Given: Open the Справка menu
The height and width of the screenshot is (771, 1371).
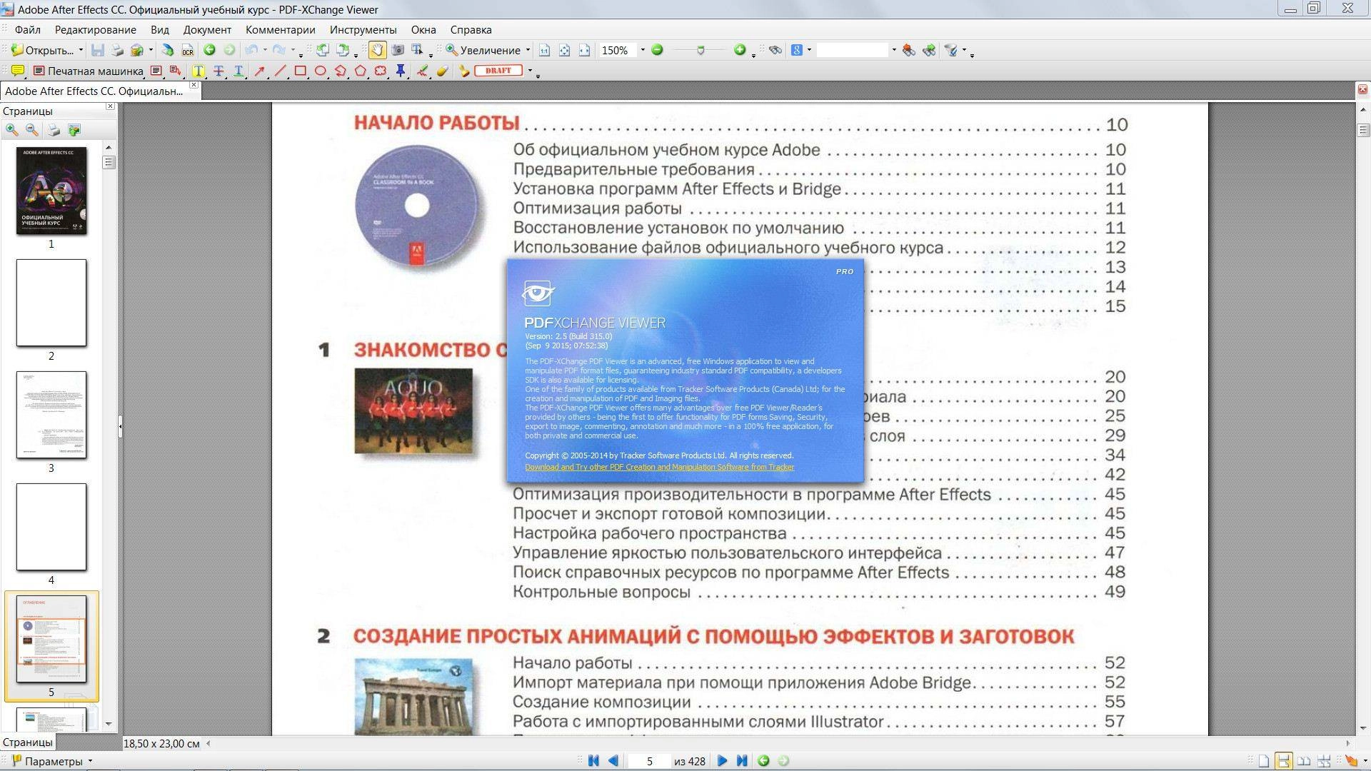Looking at the screenshot, I should click(471, 30).
